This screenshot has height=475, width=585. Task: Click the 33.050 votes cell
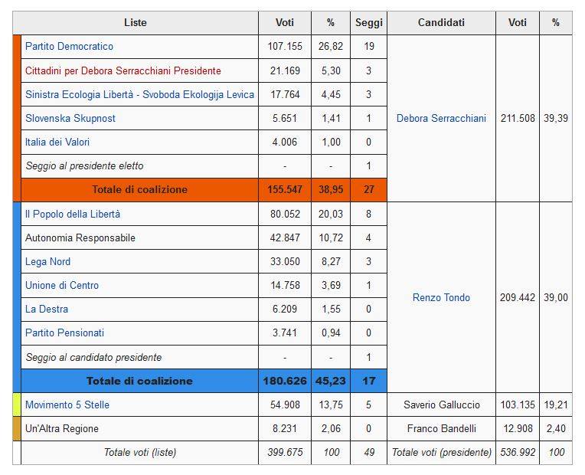tap(285, 261)
